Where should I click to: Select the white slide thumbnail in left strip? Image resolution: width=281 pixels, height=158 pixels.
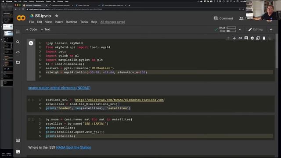click(8, 27)
